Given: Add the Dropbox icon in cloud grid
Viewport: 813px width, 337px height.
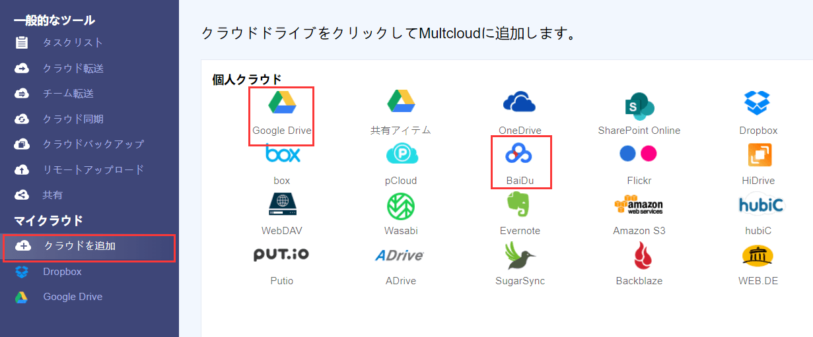Looking at the screenshot, I should click(x=758, y=102).
